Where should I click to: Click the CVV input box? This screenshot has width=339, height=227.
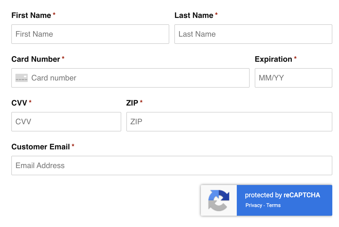66,122
